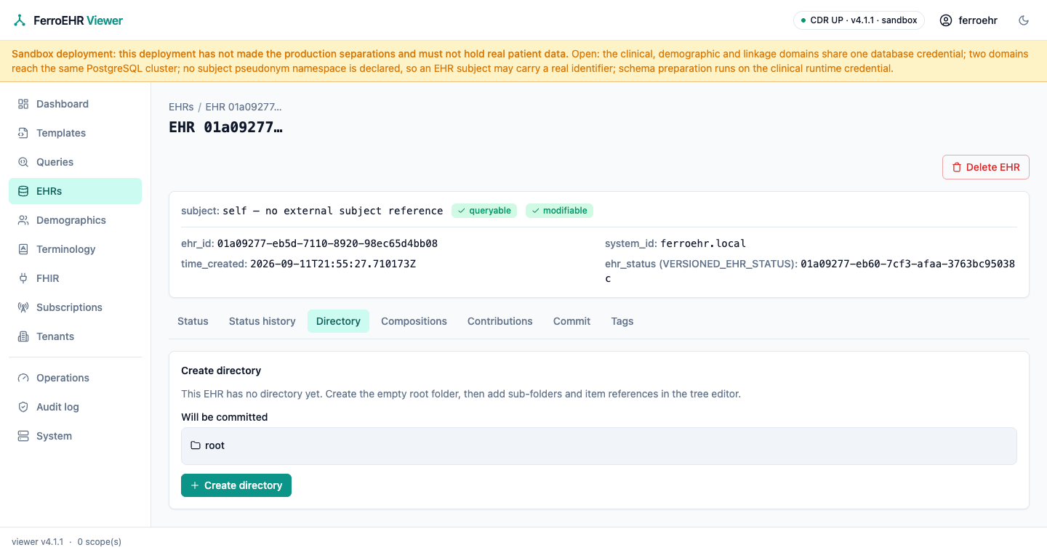Click the CDR UP v4.1.1 sandbox status badge
1047x550 pixels.
(x=859, y=20)
